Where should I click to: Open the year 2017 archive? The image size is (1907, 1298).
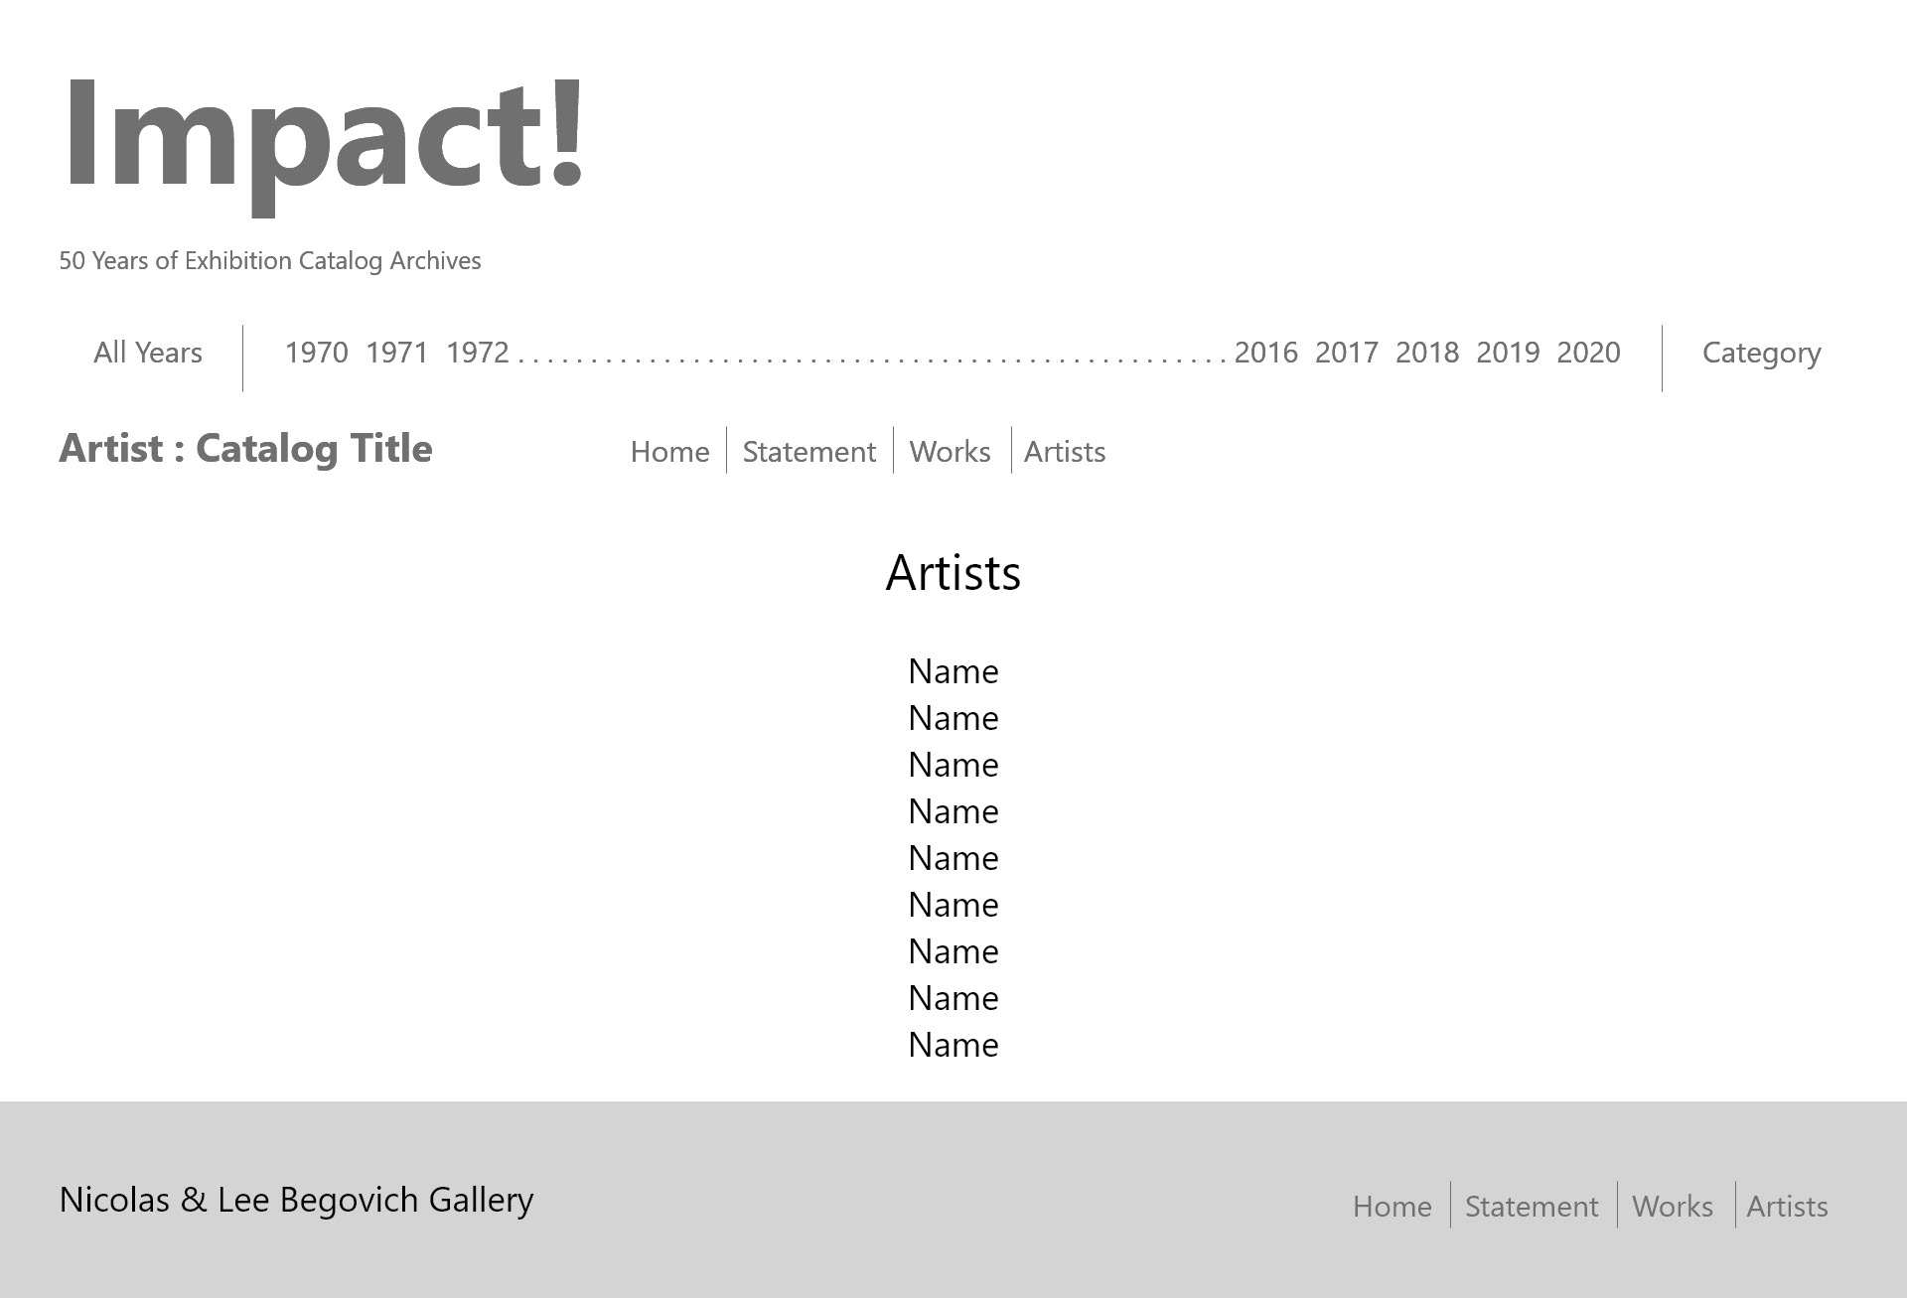[1346, 353]
